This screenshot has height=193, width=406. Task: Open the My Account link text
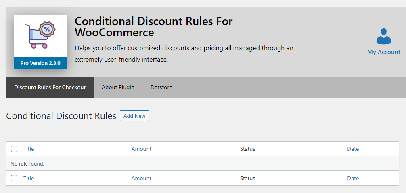(x=383, y=52)
